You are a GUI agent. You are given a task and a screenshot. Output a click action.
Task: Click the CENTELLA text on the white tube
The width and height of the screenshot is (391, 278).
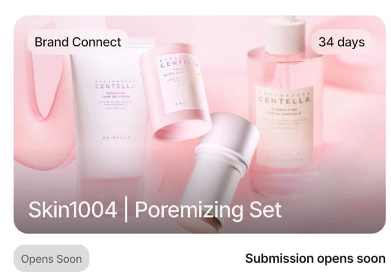[115, 86]
